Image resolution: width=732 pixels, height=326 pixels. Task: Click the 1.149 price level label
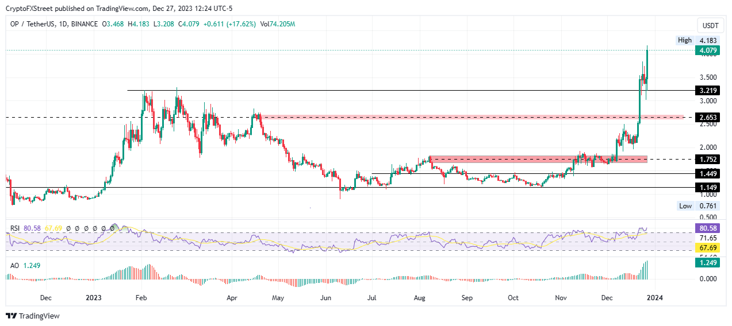[x=706, y=187]
